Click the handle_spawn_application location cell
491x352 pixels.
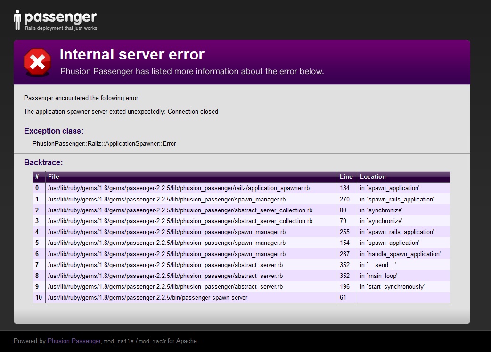point(400,254)
